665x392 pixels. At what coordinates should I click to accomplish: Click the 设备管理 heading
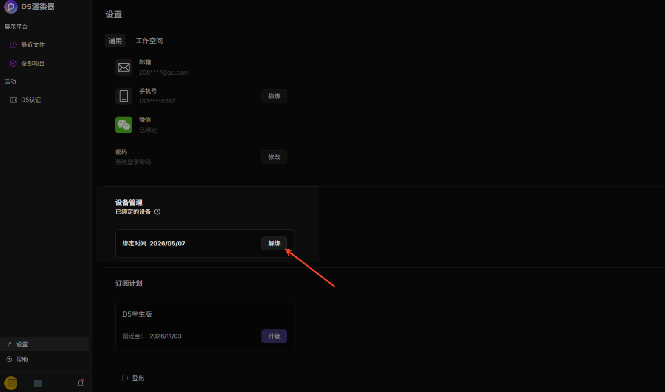tap(129, 203)
